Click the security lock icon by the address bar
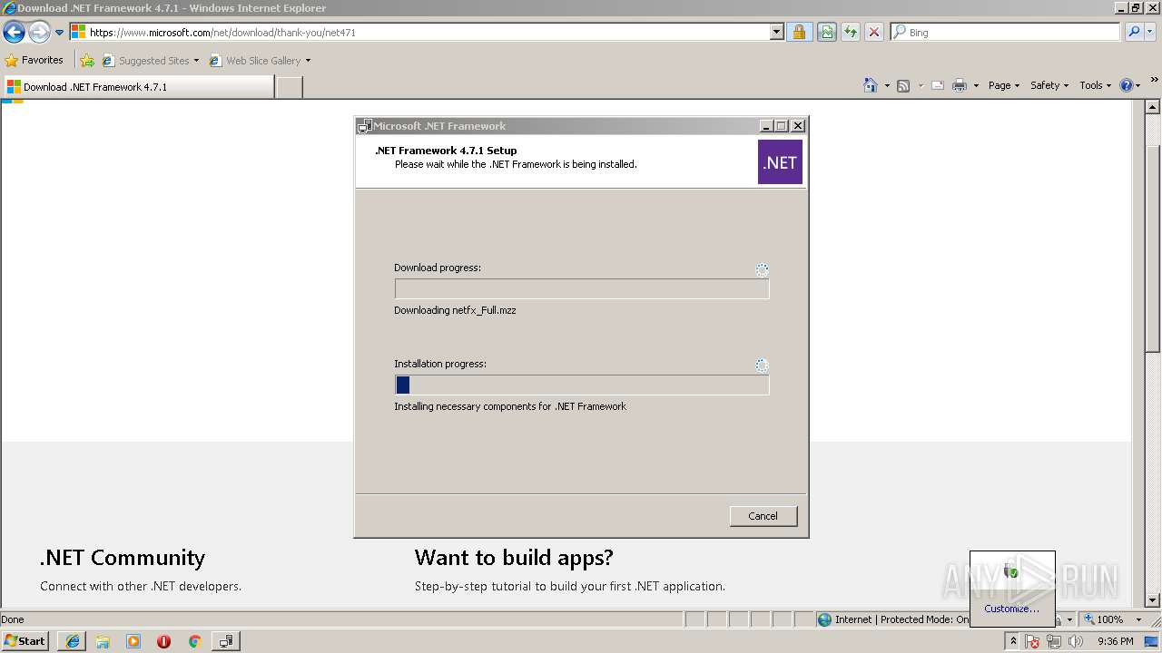Screen dimensions: 1162x653 point(799,33)
